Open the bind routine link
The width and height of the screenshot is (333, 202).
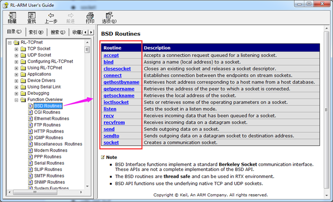click(109, 62)
